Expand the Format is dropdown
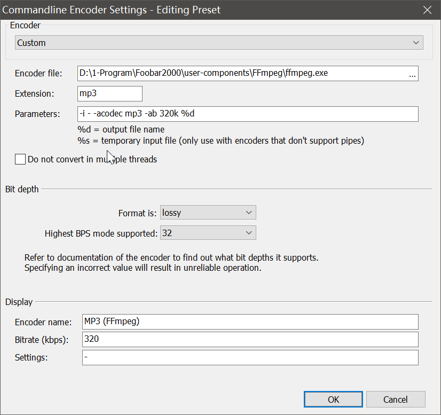This screenshot has width=441, height=415. [x=208, y=213]
